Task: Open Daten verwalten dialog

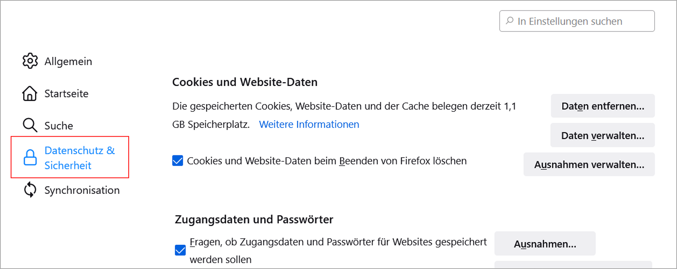Action: click(x=603, y=135)
